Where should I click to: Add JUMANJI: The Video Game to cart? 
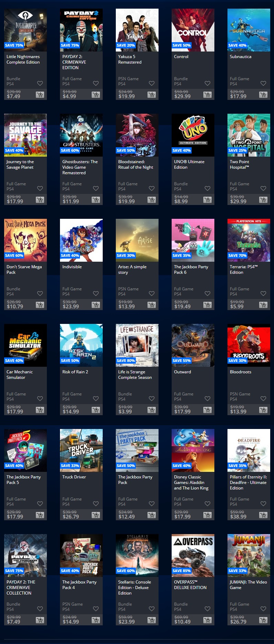(x=263, y=620)
